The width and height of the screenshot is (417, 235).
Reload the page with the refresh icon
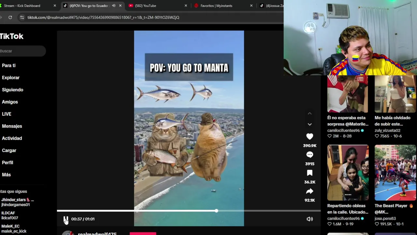pyautogui.click(x=10, y=17)
